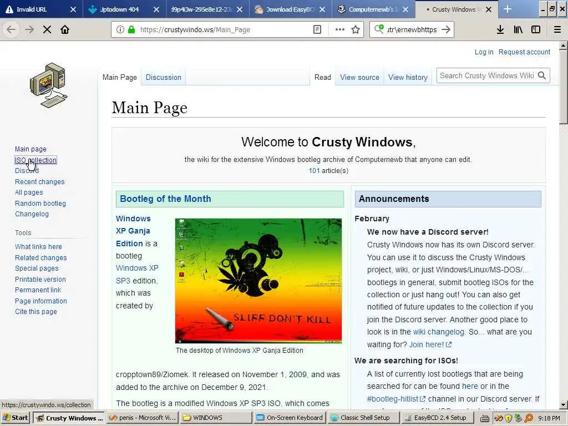Open the Downloads toolbar button
568x426 pixels.
(x=500, y=30)
